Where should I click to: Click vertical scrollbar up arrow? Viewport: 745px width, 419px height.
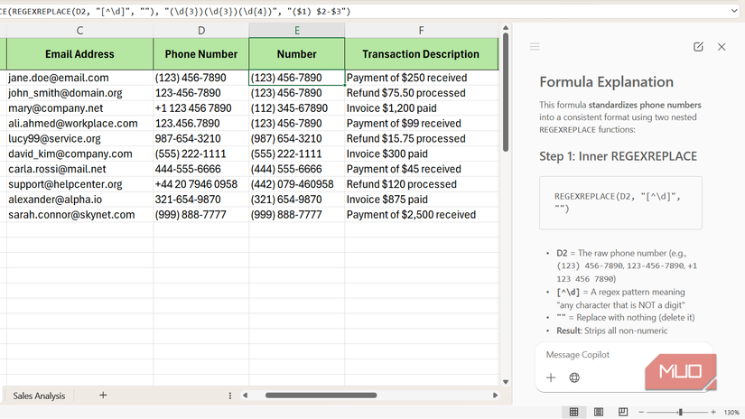(506, 28)
